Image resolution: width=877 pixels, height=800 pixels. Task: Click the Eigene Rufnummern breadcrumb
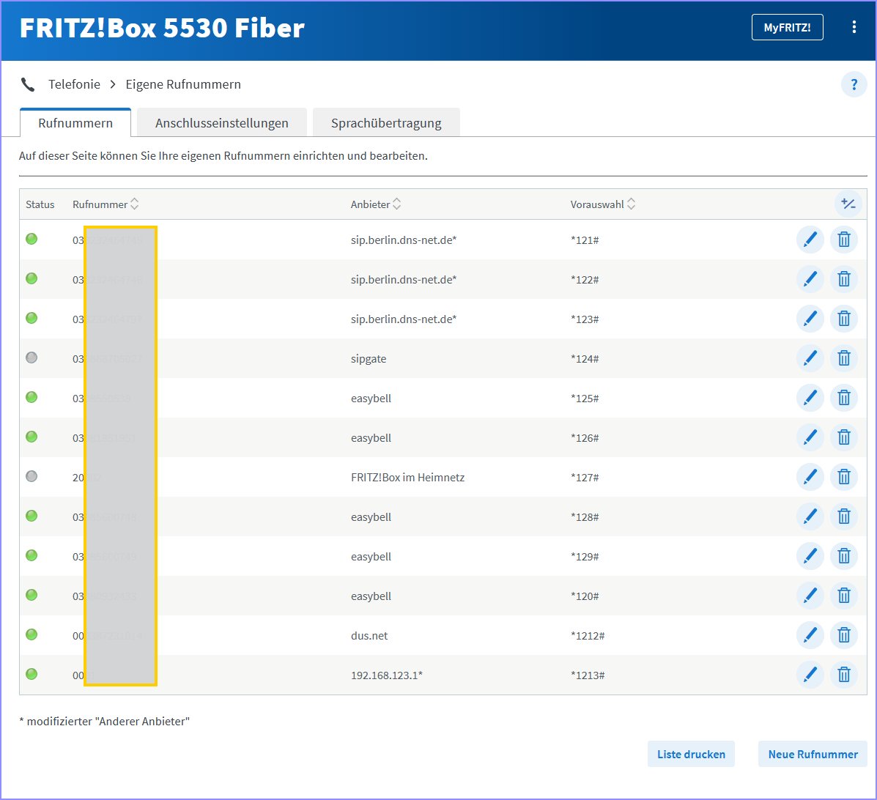[x=183, y=84]
